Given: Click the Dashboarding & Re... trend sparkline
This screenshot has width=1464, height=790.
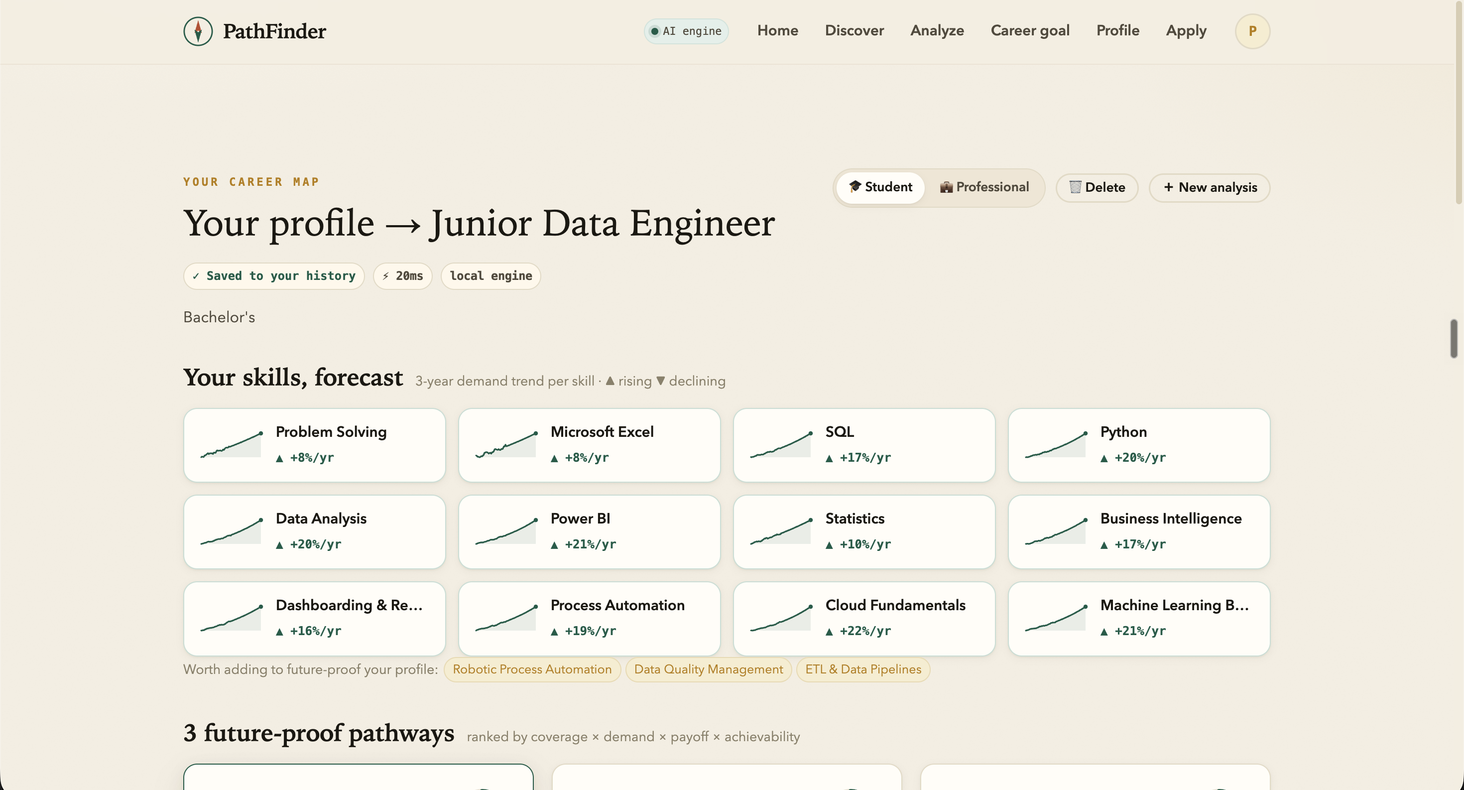Looking at the screenshot, I should click(x=232, y=618).
